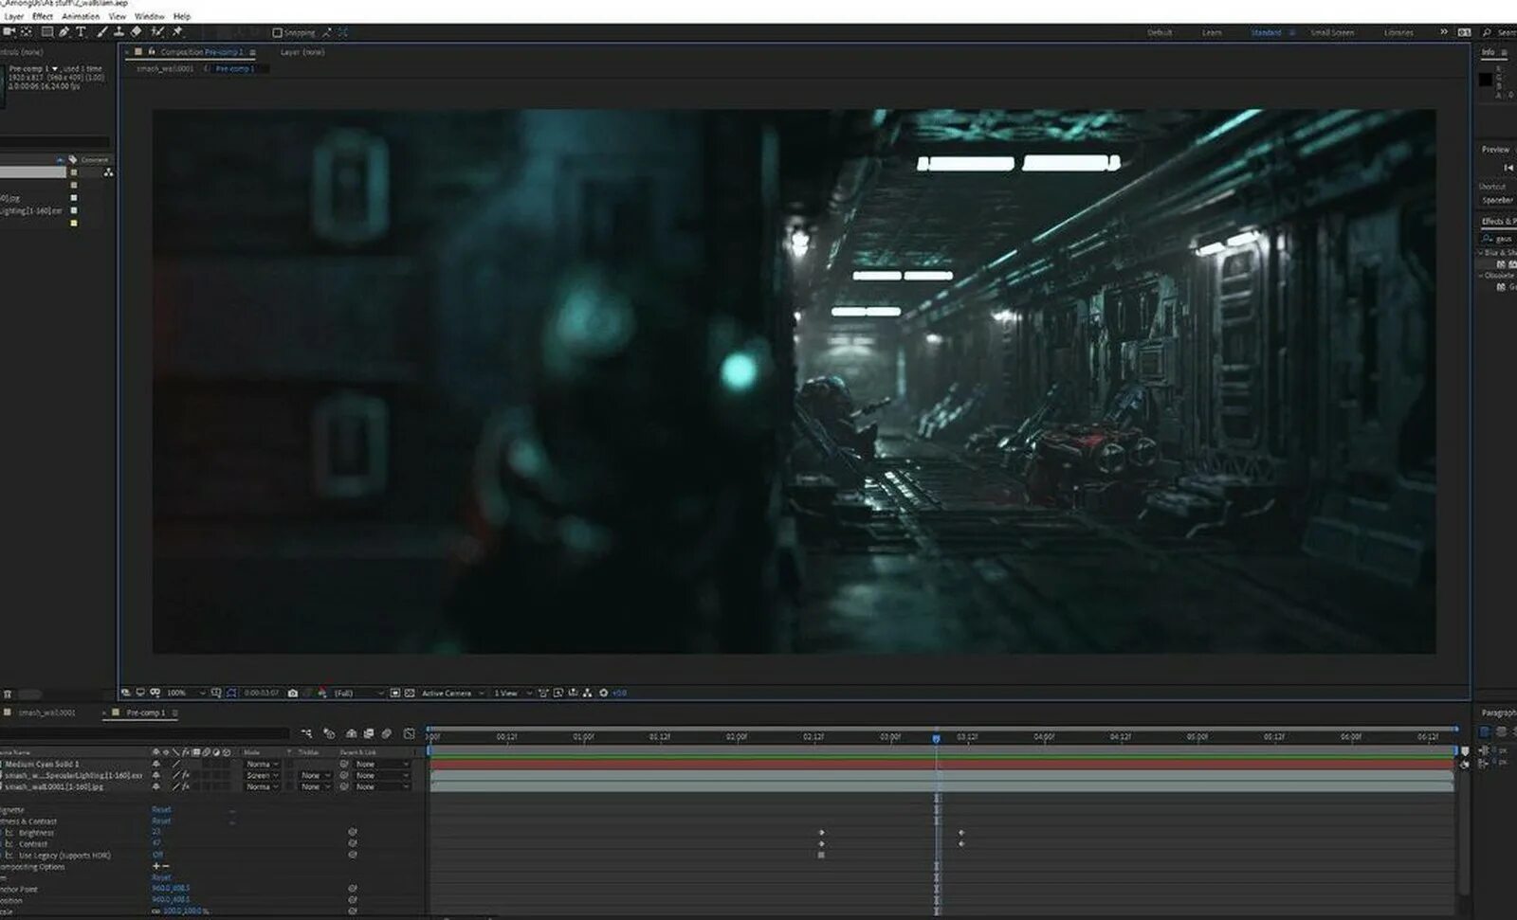Open the composition mini-flowchart icon
Viewport: 1517px width, 920px height.
tap(306, 733)
